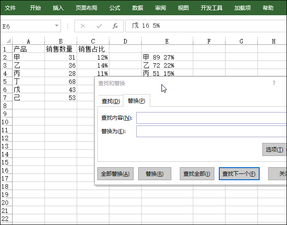Switch to the 查找(D) dialog tab

[x=111, y=101]
